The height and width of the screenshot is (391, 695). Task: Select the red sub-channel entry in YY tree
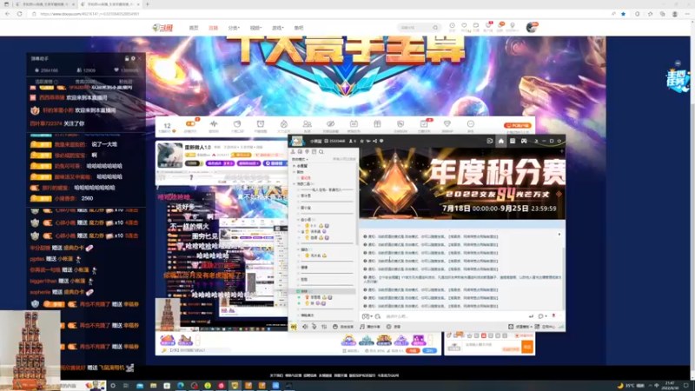(x=306, y=178)
